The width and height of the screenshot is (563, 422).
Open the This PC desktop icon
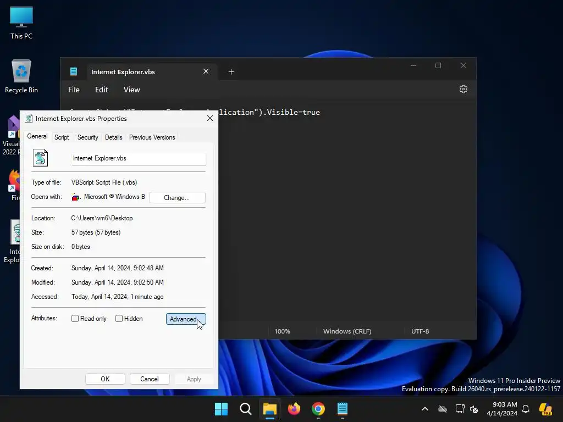coord(21,23)
